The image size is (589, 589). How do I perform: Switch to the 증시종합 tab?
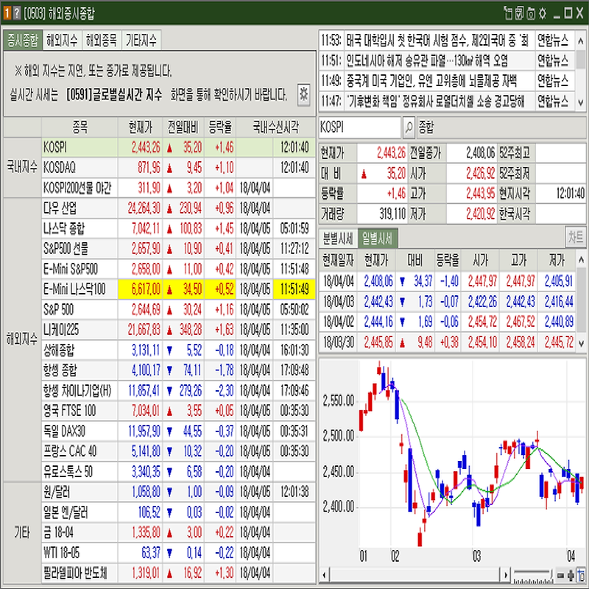point(23,40)
